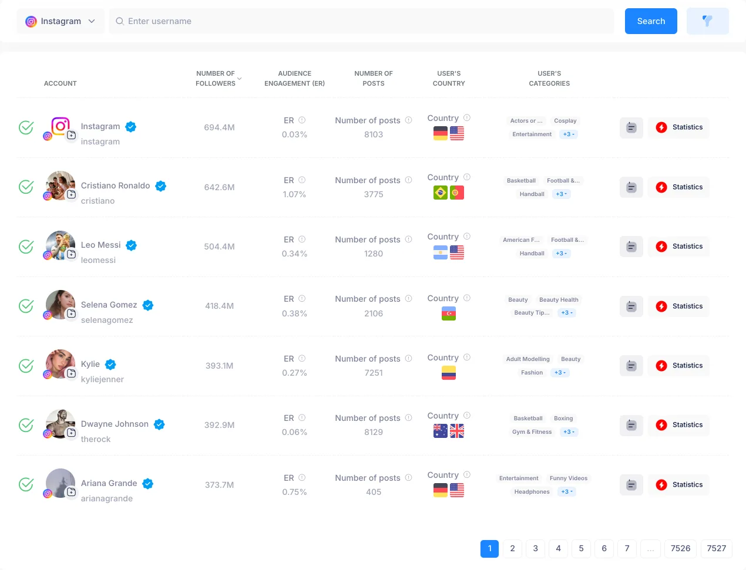Open the filter icon button

tap(708, 21)
